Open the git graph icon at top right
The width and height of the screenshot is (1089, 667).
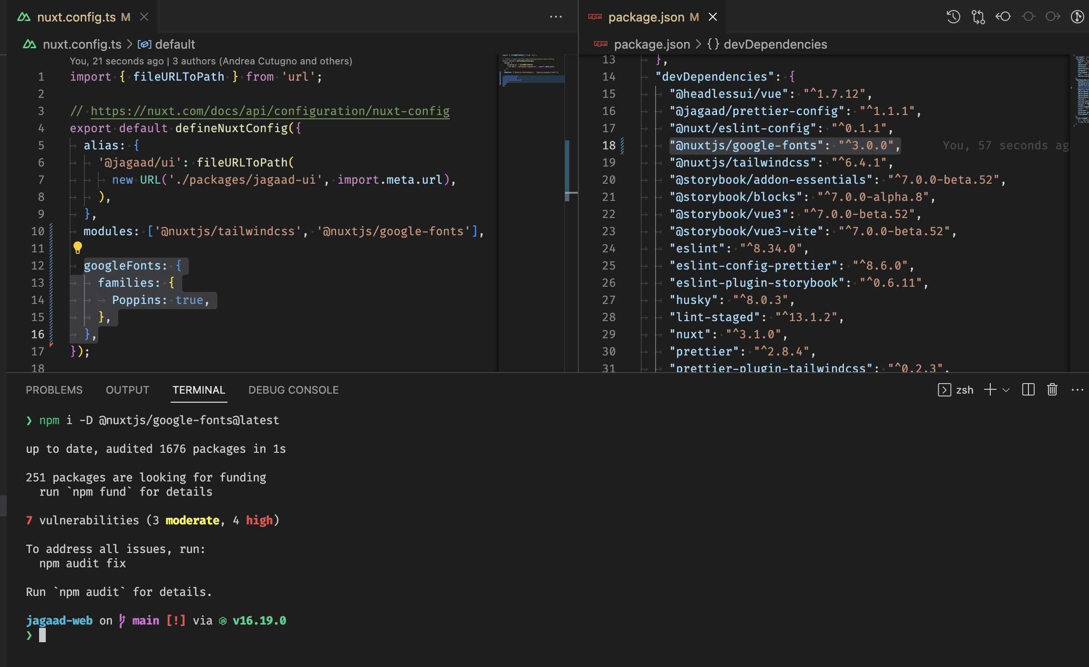(x=1078, y=17)
